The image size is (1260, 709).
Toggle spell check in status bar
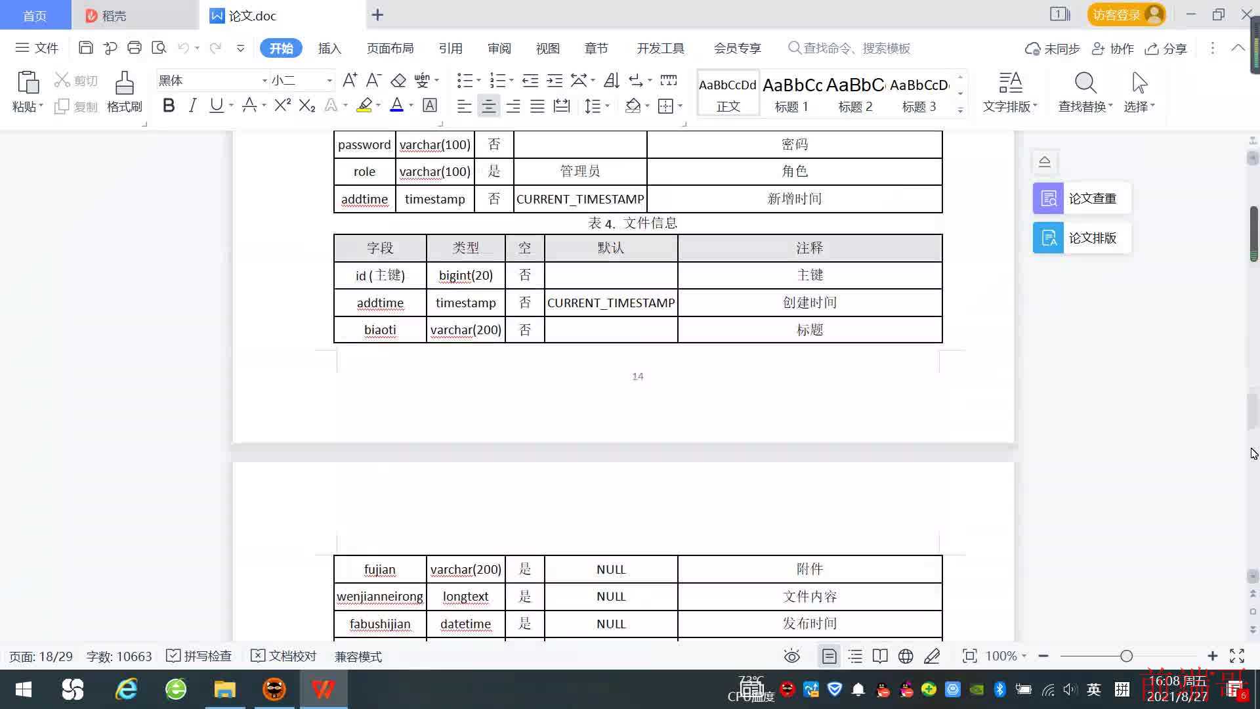(199, 656)
